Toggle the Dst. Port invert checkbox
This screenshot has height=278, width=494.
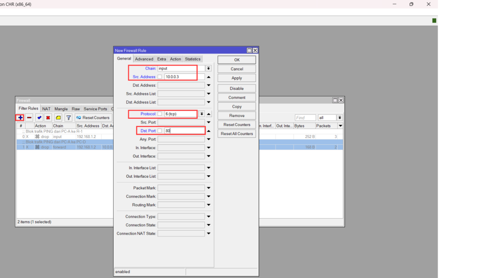pyautogui.click(x=160, y=131)
